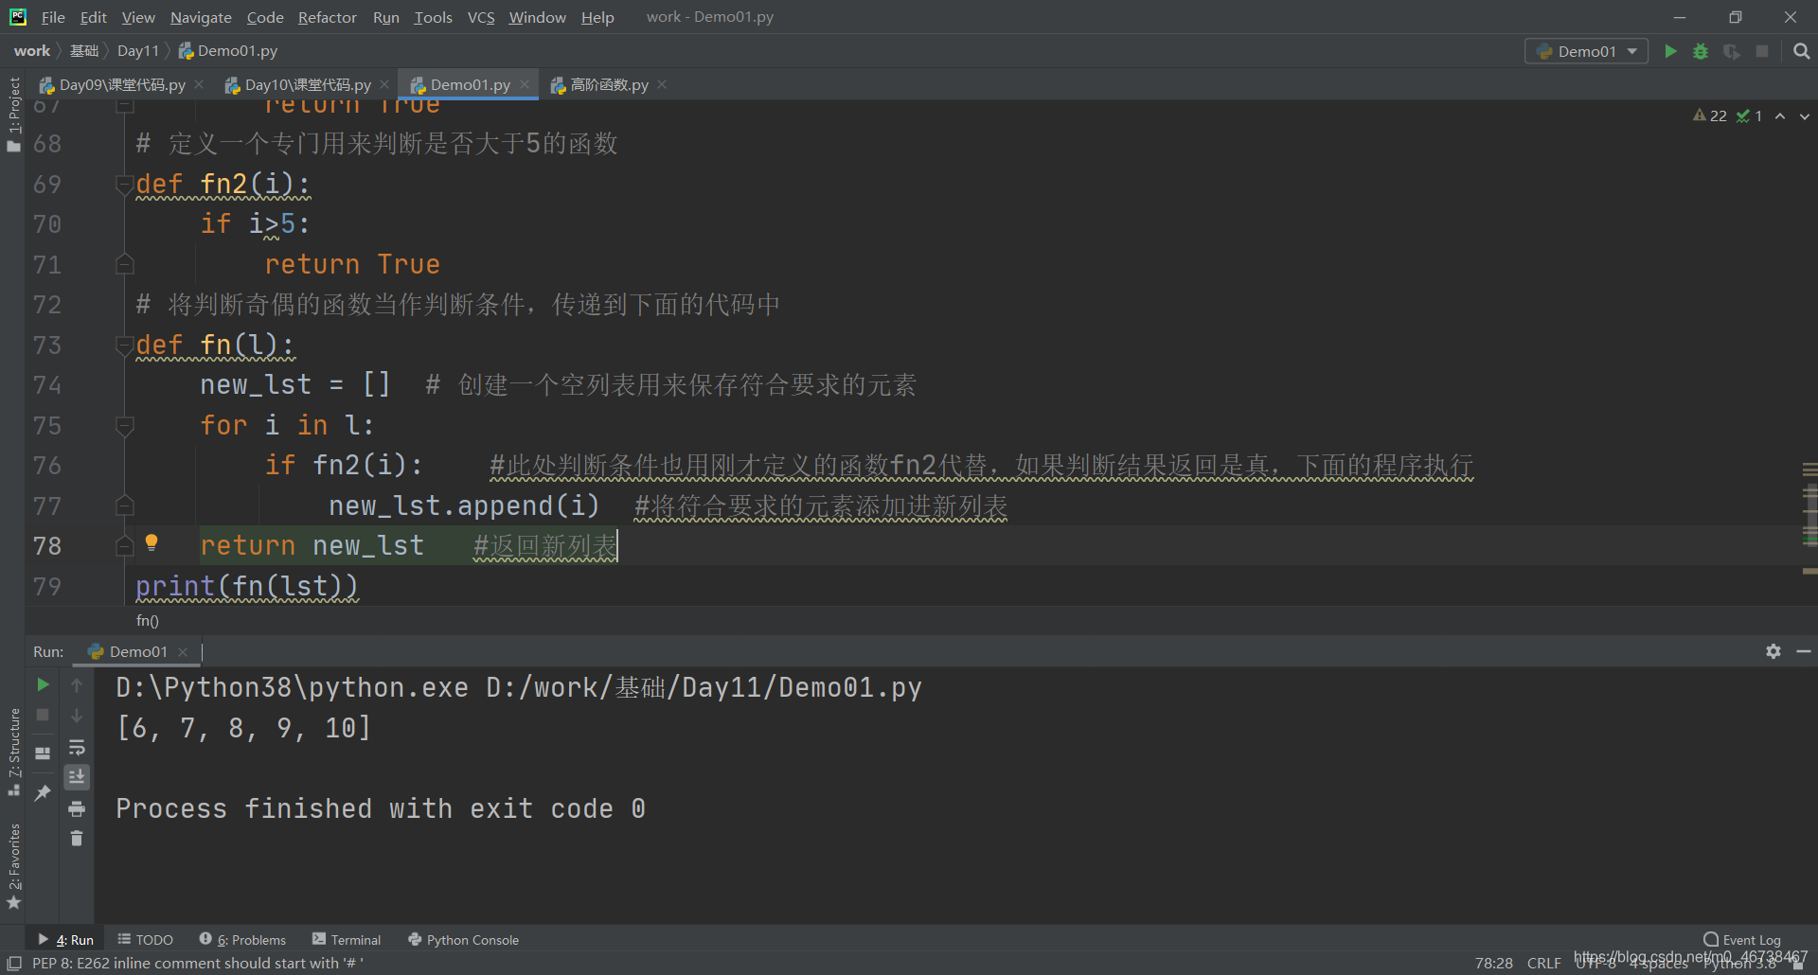Collapse the for loop fold on line 75

pyautogui.click(x=124, y=425)
